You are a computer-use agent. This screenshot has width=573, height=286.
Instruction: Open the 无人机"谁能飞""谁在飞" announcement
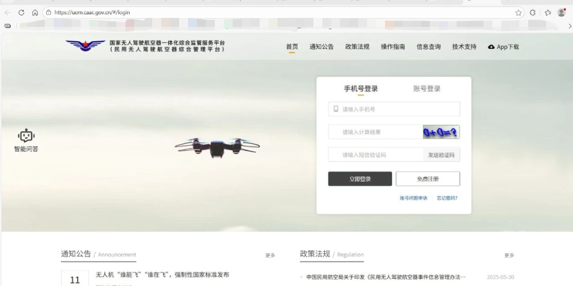coord(162,275)
